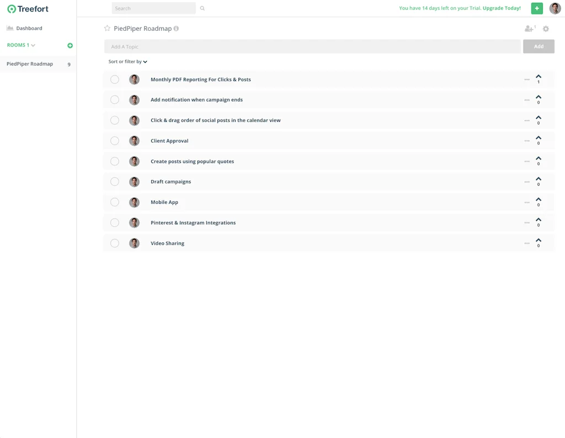Upvote the Video Sharing topic

tap(539, 240)
